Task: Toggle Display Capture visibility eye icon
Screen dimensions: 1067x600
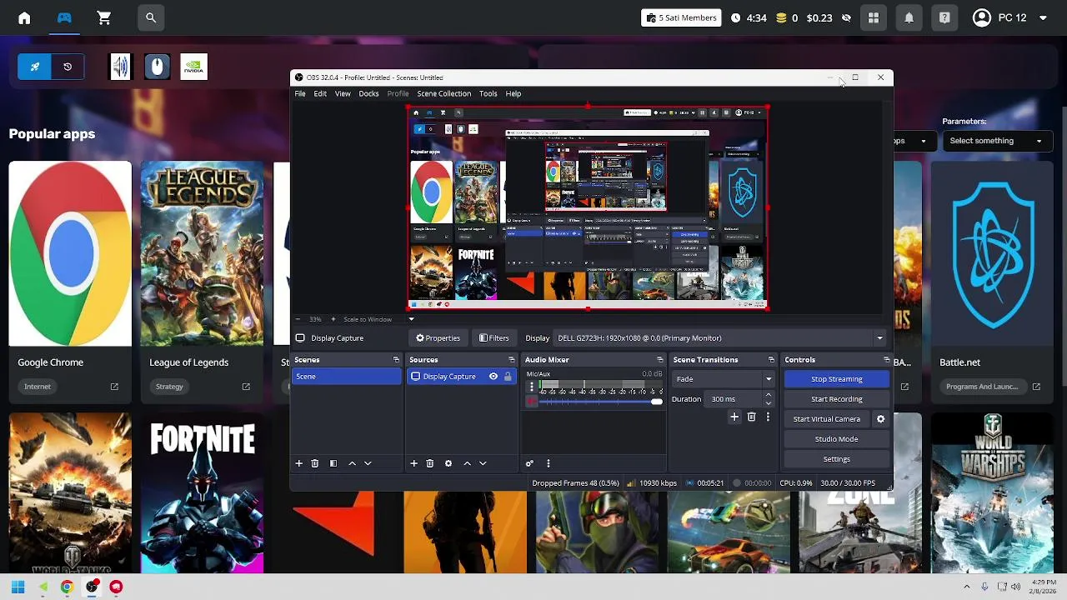Action: tap(493, 377)
